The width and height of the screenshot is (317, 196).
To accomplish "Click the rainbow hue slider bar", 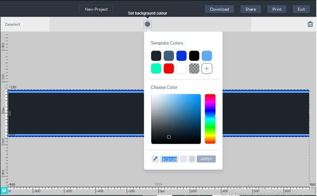I will [210, 119].
